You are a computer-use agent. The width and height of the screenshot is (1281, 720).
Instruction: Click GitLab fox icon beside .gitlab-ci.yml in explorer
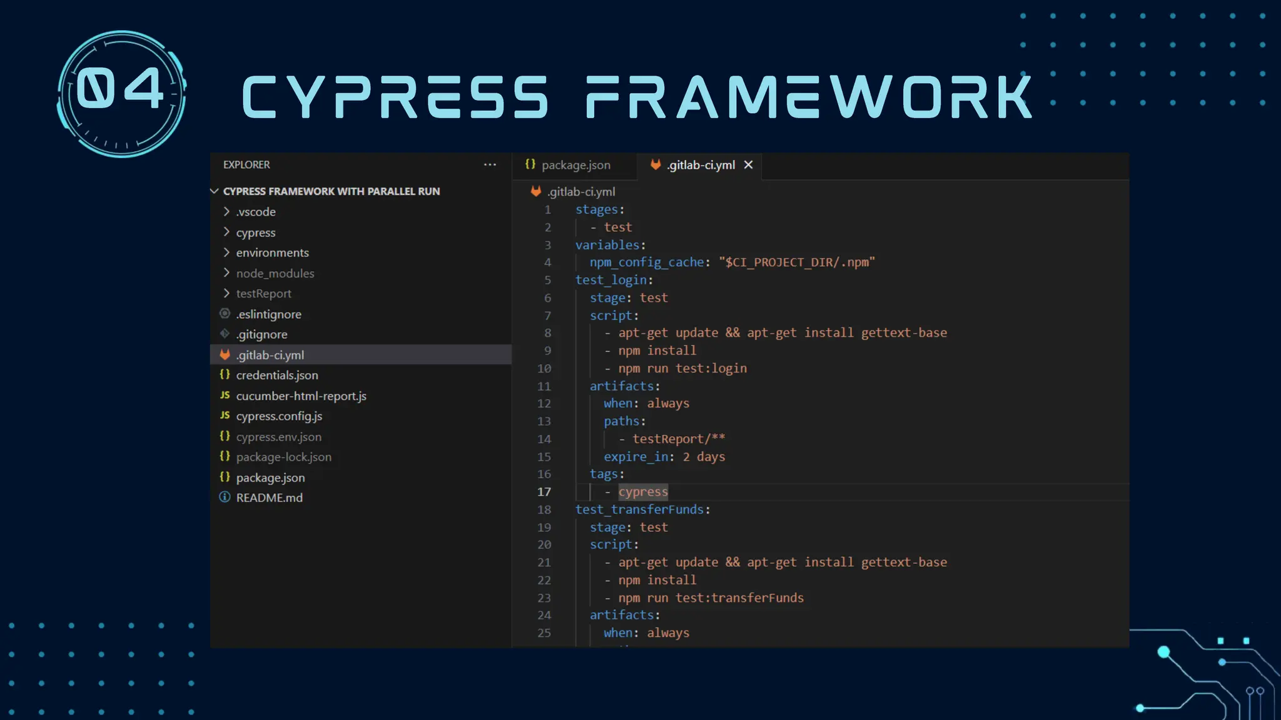tap(225, 355)
